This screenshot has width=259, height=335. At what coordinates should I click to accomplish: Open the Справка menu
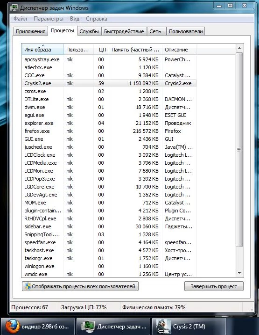[x=97, y=19]
